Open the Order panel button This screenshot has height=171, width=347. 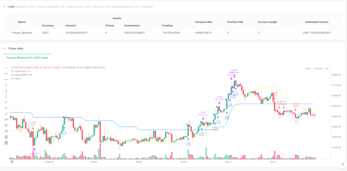(308, 68)
